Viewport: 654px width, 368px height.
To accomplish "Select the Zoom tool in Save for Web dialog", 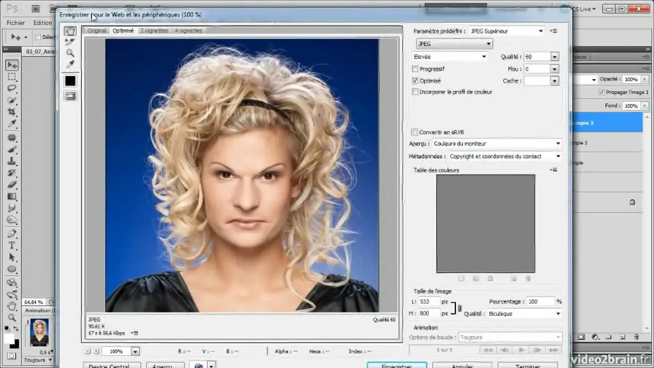I will 70,53.
